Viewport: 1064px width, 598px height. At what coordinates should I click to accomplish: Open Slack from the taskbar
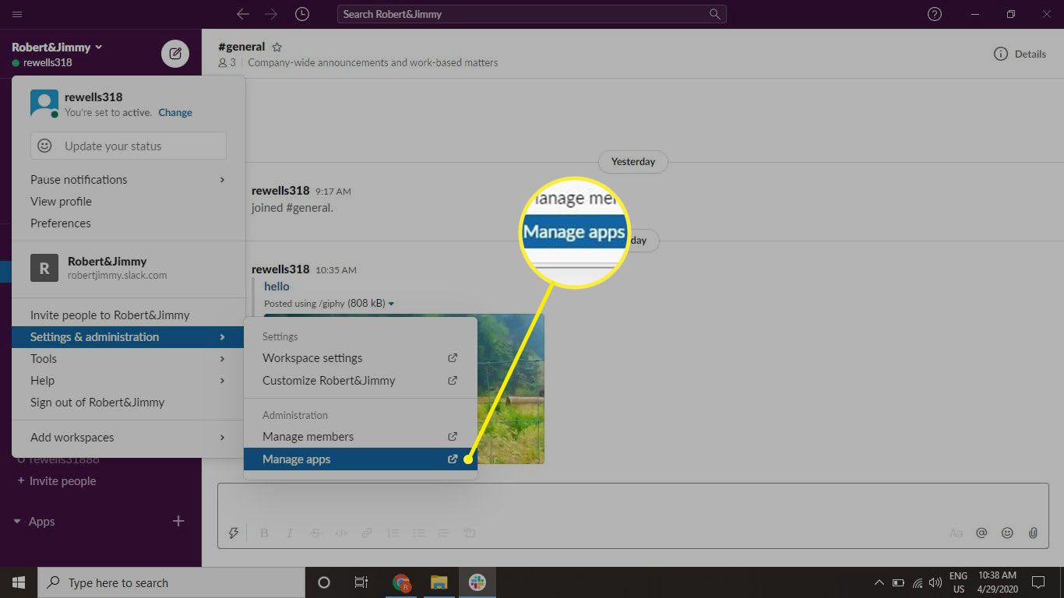pos(477,582)
